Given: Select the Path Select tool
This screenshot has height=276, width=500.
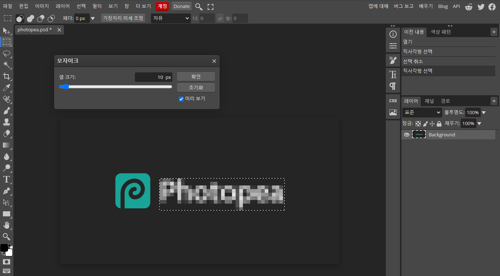Looking at the screenshot, I should [x=7, y=202].
